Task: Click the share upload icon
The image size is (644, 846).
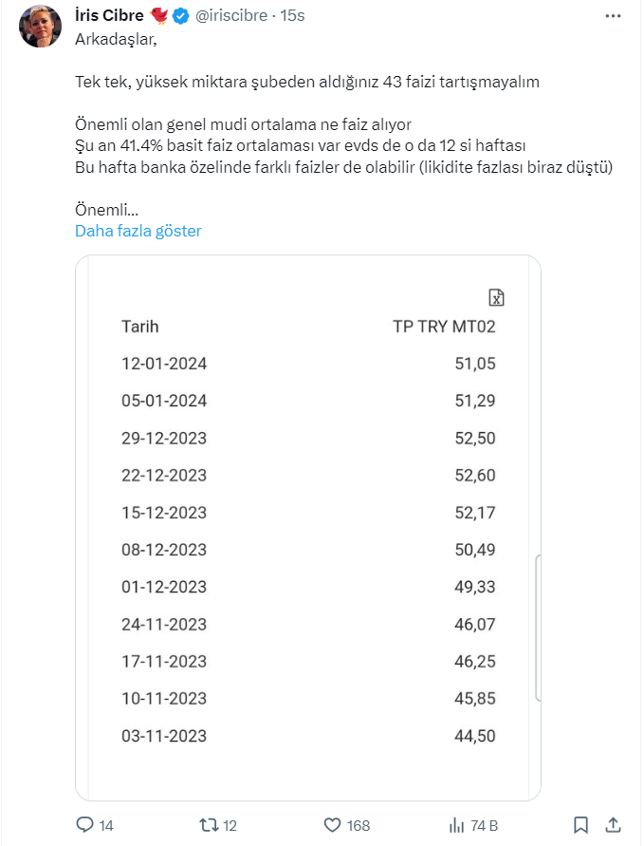Action: click(613, 825)
